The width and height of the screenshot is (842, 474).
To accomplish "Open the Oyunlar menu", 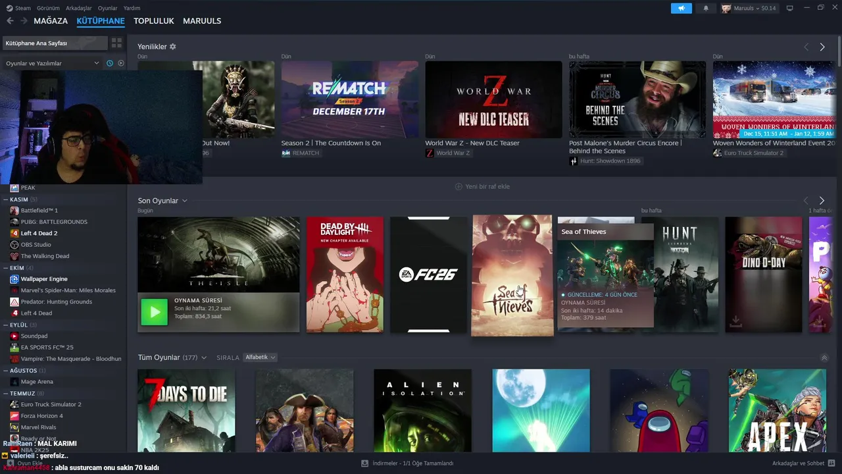I will (x=107, y=8).
